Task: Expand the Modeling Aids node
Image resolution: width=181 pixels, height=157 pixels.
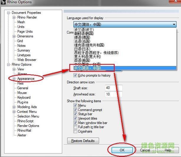Action: (14, 107)
